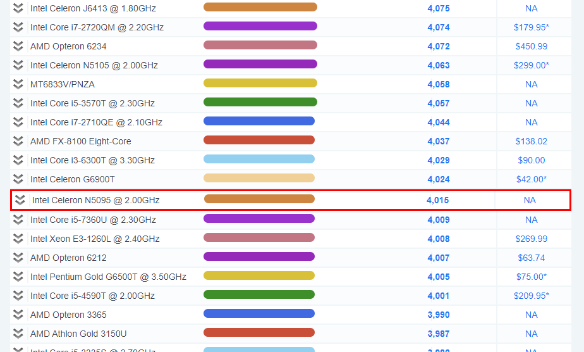Image resolution: width=584 pixels, height=352 pixels.
Task: Click the score 3,987
Action: pos(439,334)
